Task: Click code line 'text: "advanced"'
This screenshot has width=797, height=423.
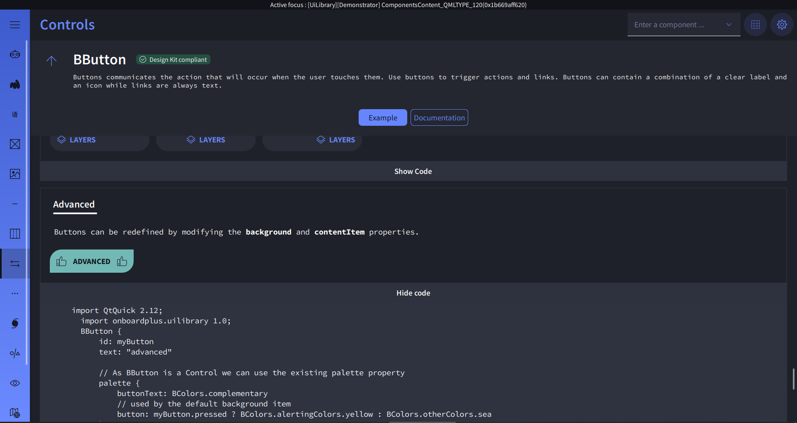Action: [x=135, y=352]
